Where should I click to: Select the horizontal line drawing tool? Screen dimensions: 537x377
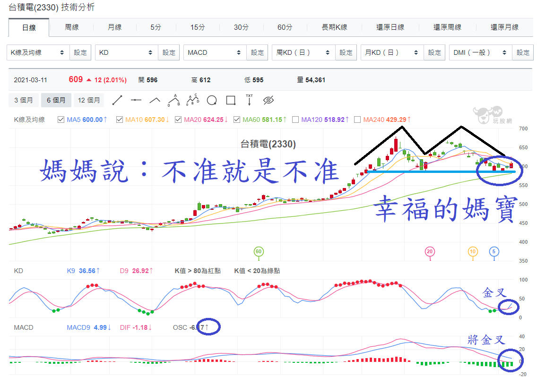[x=136, y=100]
